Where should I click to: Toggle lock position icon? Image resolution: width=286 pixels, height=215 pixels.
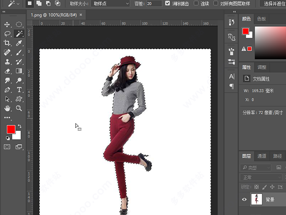coord(272,187)
